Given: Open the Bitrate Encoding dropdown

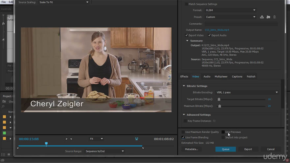Looking at the screenshot, I should point(247,93).
